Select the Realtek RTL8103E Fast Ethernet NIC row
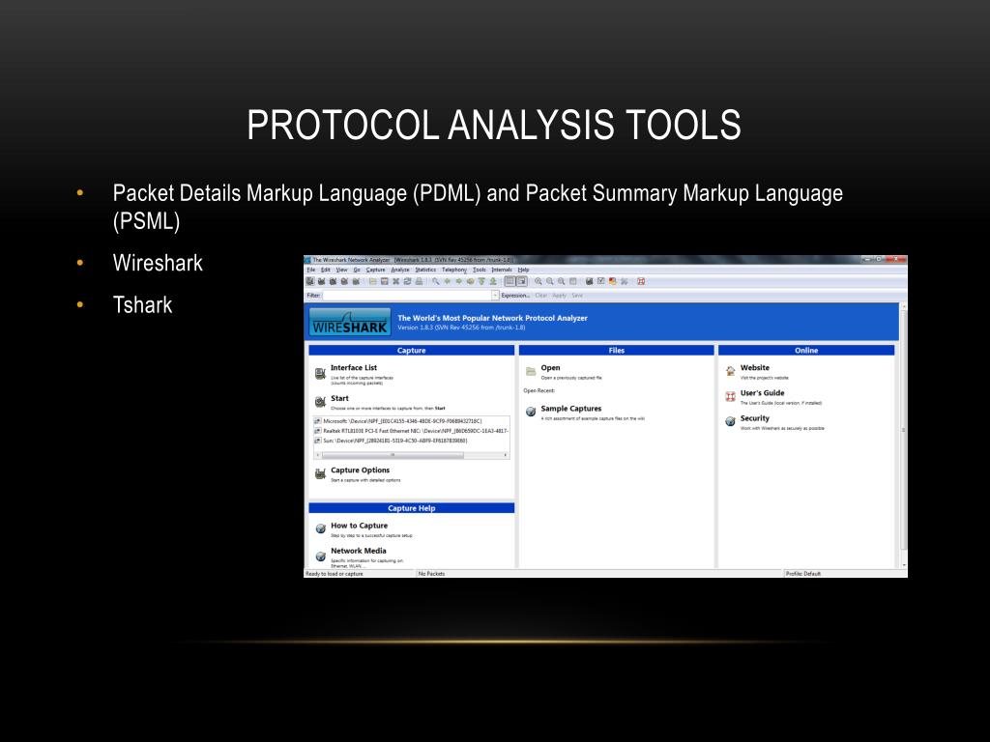 (412, 431)
